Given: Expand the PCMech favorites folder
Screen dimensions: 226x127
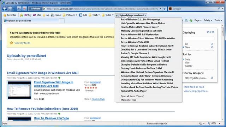Looking at the screenshot, I should (x=70, y=15).
